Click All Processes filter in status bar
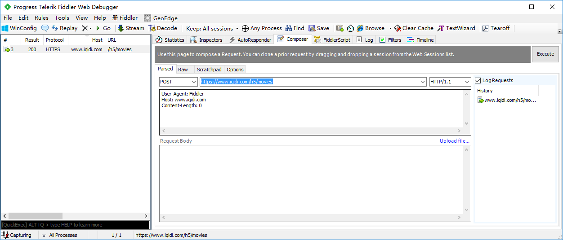Screen dimensions: 563x240 click(59, 235)
